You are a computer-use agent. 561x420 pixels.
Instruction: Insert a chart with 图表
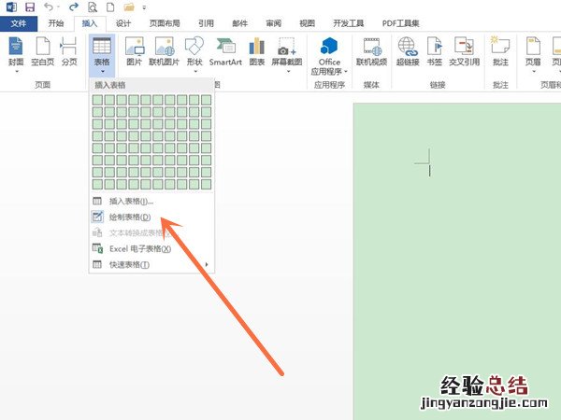point(257,51)
